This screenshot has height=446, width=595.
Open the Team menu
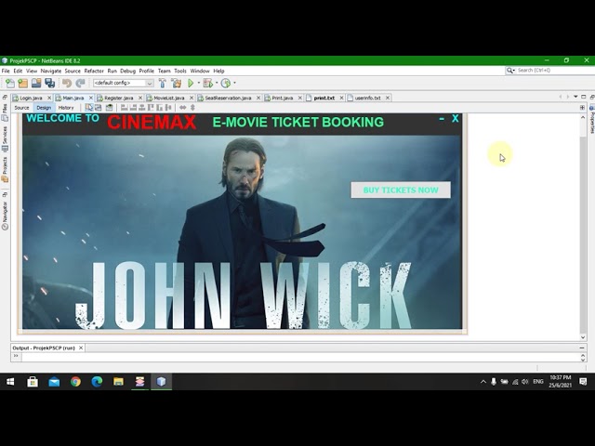click(165, 71)
